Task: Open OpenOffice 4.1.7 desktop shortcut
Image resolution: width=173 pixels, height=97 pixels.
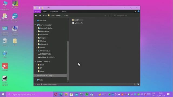Action: point(15,18)
